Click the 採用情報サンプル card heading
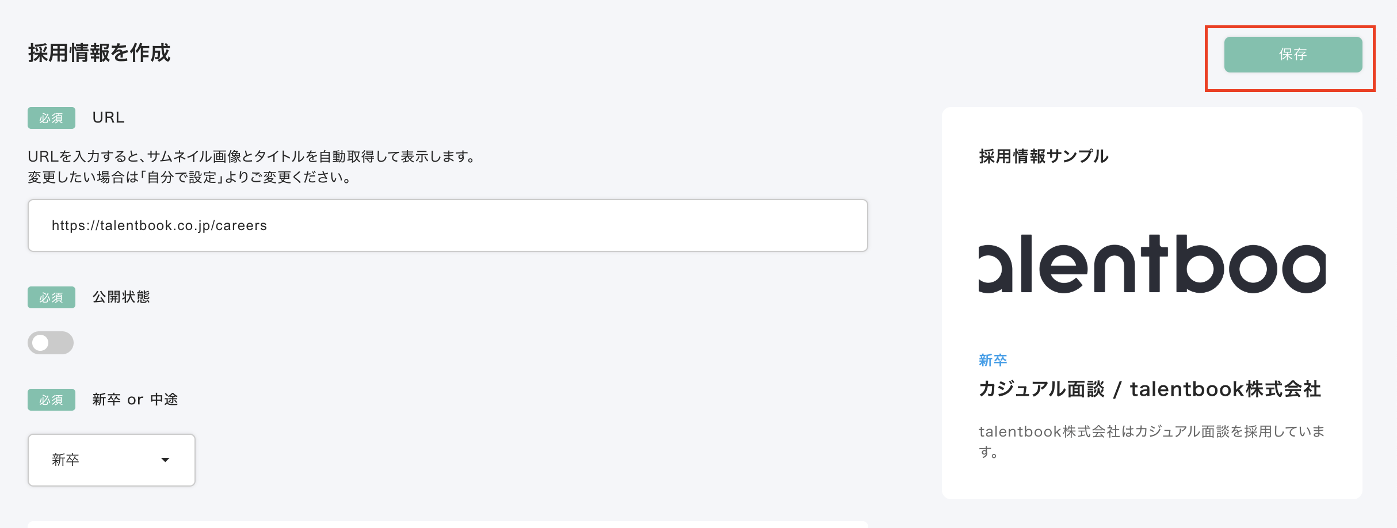The image size is (1397, 528). coord(1043,156)
